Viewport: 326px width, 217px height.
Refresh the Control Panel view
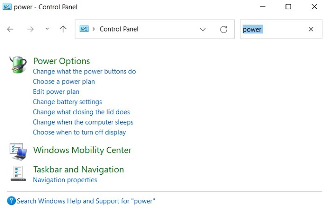(224, 29)
